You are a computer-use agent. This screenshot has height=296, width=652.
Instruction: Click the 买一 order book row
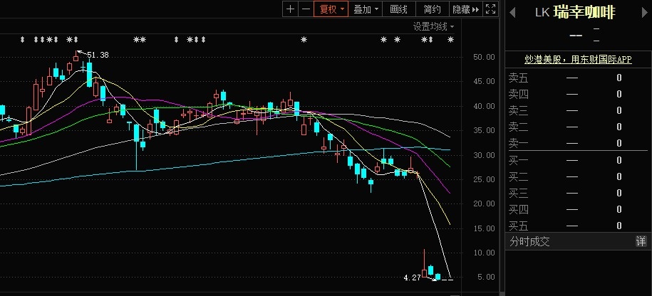click(578, 160)
